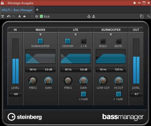
Task: Collapse the LFE section triangle
Action: (75, 35)
